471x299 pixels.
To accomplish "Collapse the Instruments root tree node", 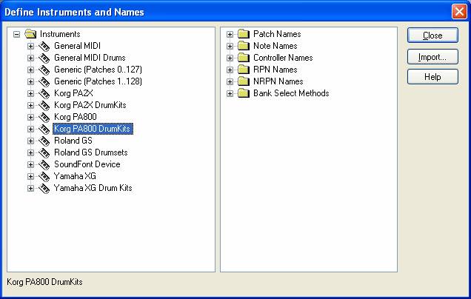I will (x=17, y=34).
